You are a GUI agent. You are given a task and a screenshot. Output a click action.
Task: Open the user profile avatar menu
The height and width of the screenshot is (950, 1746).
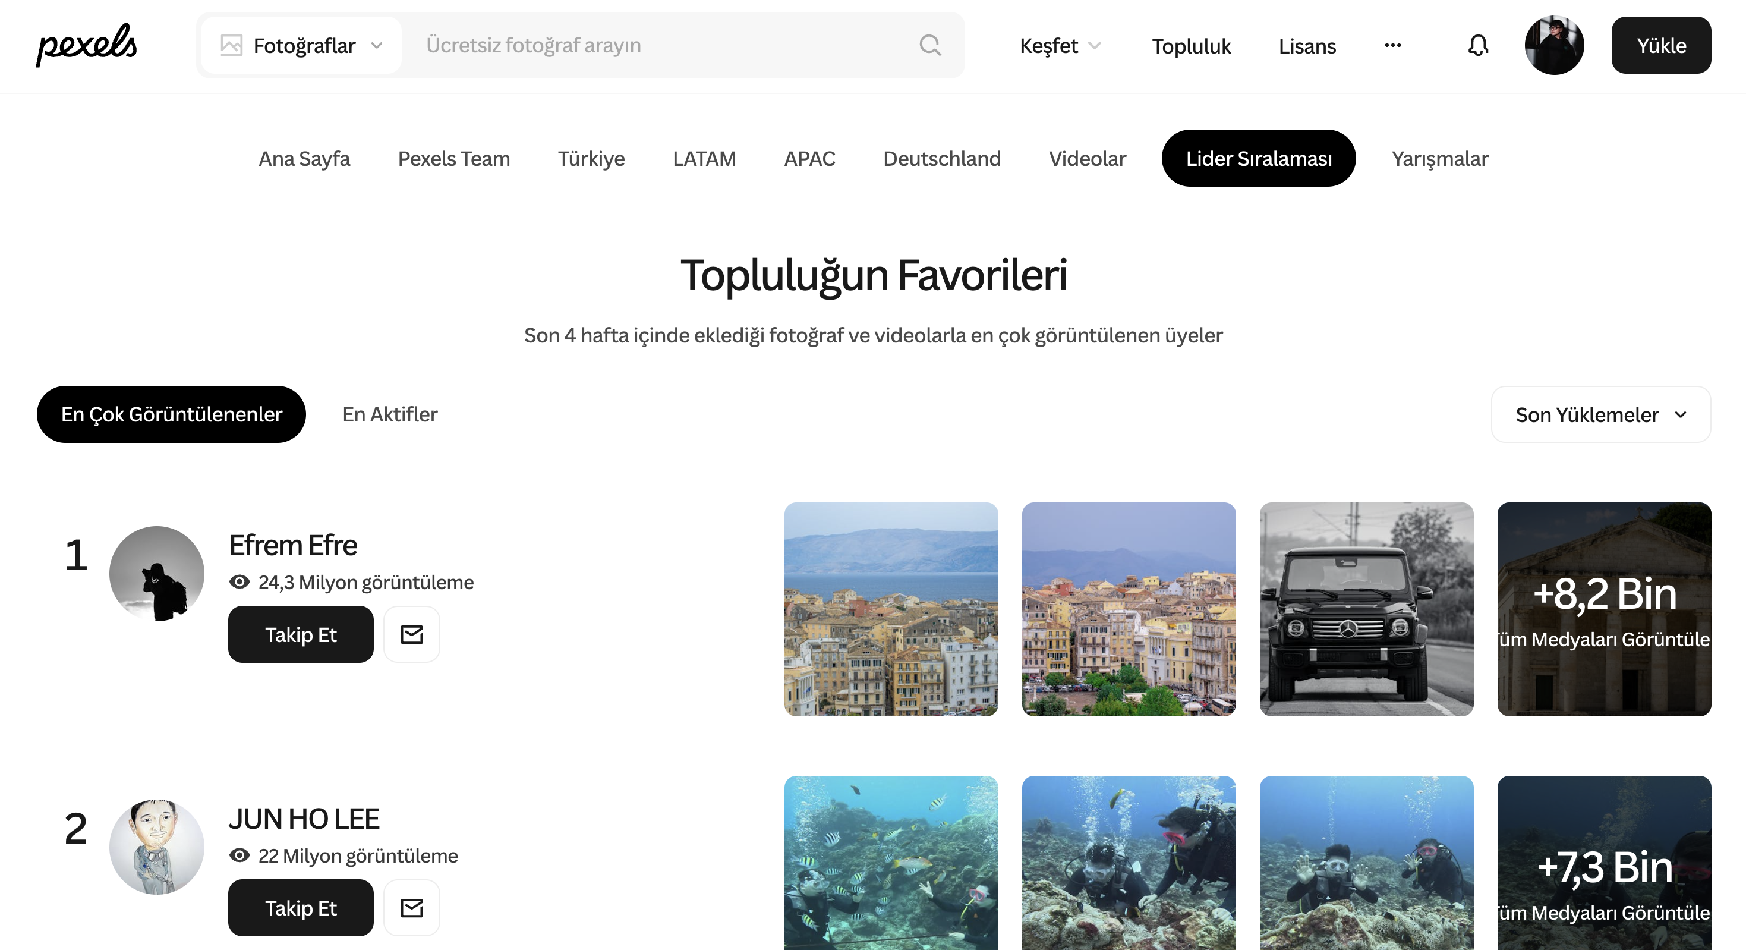pos(1553,45)
